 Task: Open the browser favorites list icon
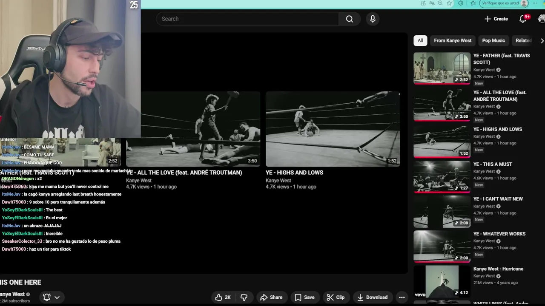click(x=473, y=3)
